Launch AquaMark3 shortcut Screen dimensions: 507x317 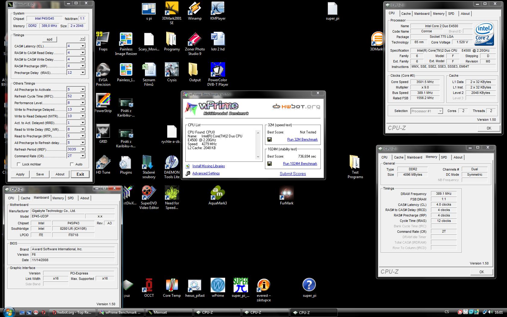click(x=218, y=196)
